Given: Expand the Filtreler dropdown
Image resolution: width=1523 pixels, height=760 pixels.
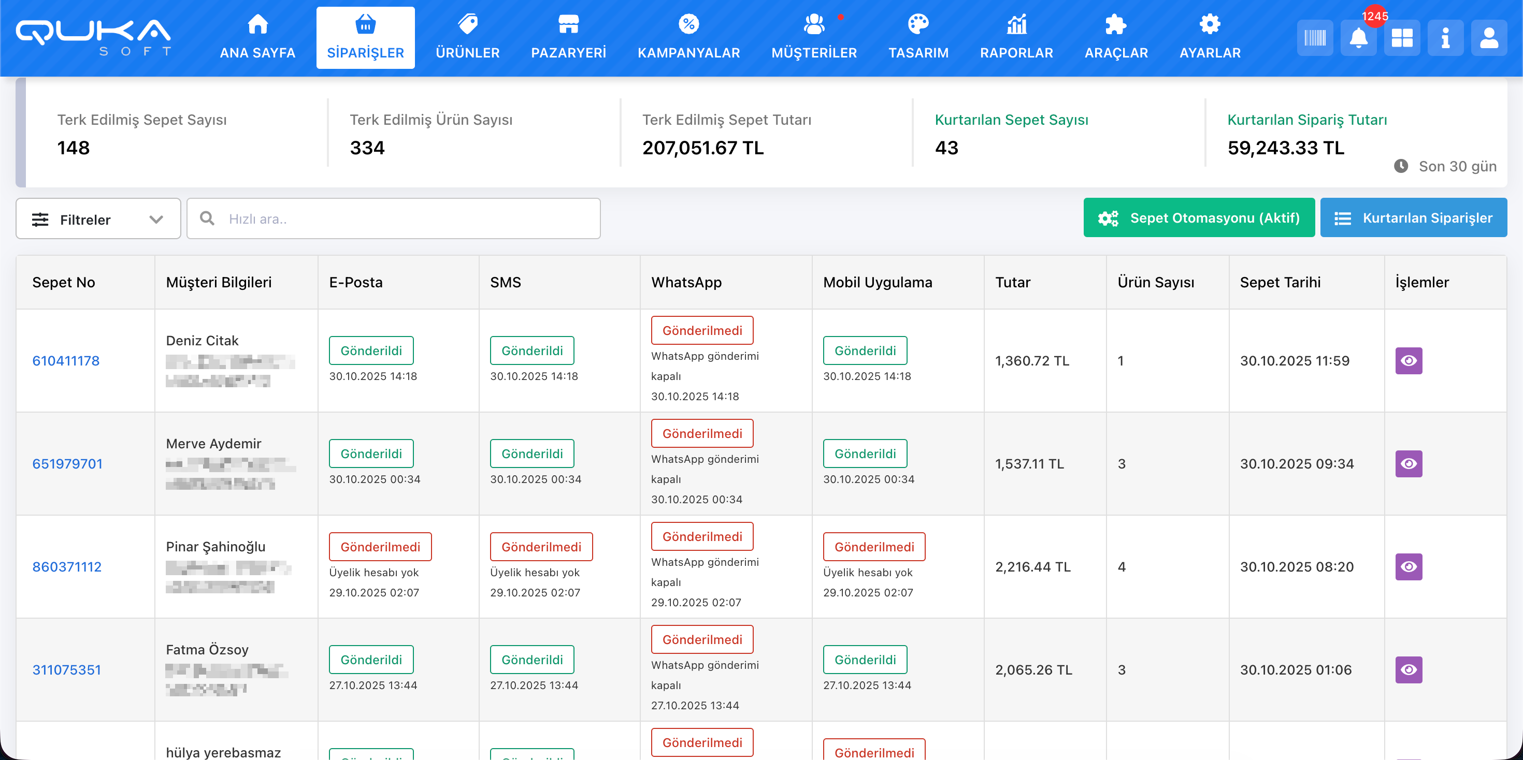Looking at the screenshot, I should [x=98, y=220].
